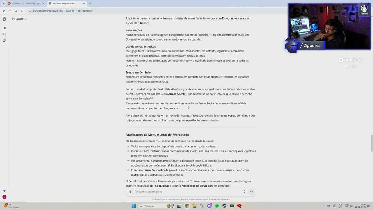Click the taskbar Pesquisar search box
The width and height of the screenshot is (373, 210).
tap(156, 206)
